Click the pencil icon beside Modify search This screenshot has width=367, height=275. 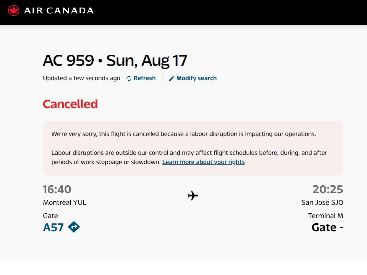click(x=171, y=78)
